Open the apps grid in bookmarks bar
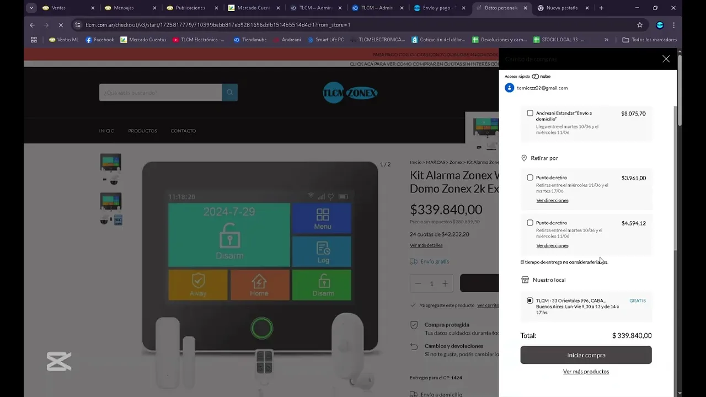 [x=34, y=40]
